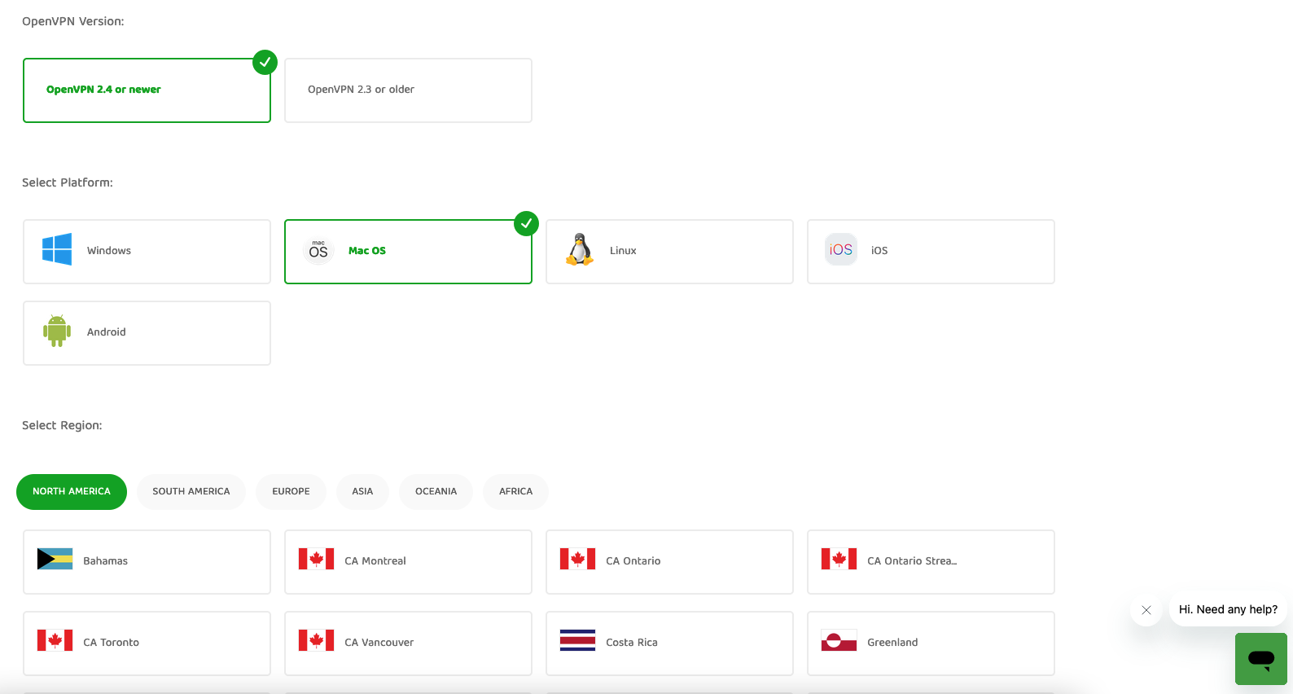Pick the CA Toronto server

(147, 643)
